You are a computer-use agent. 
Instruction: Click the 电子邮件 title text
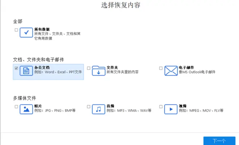click(186, 68)
